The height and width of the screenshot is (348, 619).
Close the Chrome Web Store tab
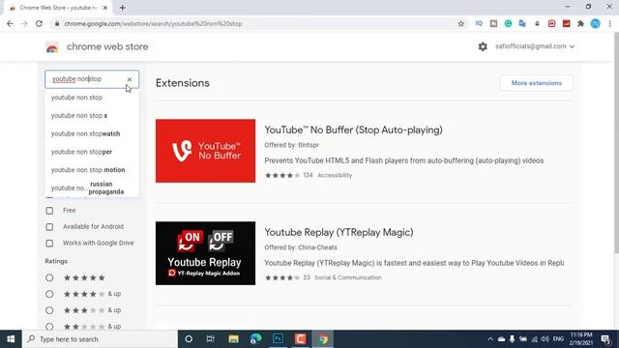(x=105, y=8)
